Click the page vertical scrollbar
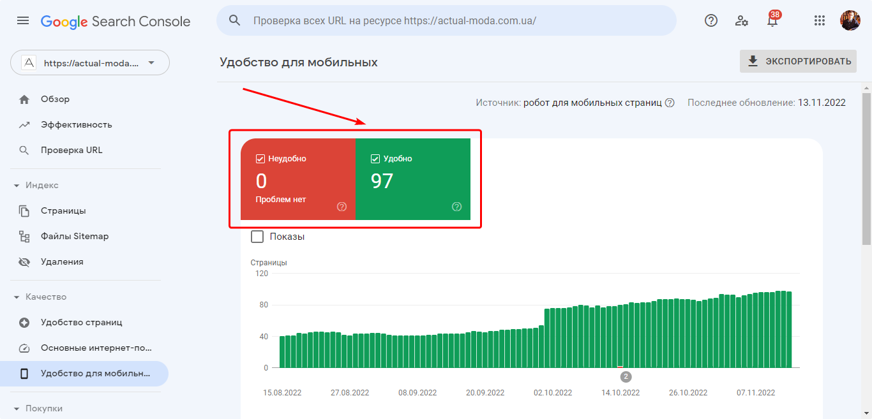 click(866, 168)
